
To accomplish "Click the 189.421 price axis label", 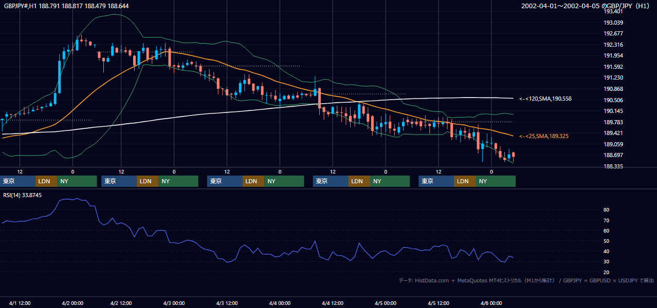I will pyautogui.click(x=613, y=133).
